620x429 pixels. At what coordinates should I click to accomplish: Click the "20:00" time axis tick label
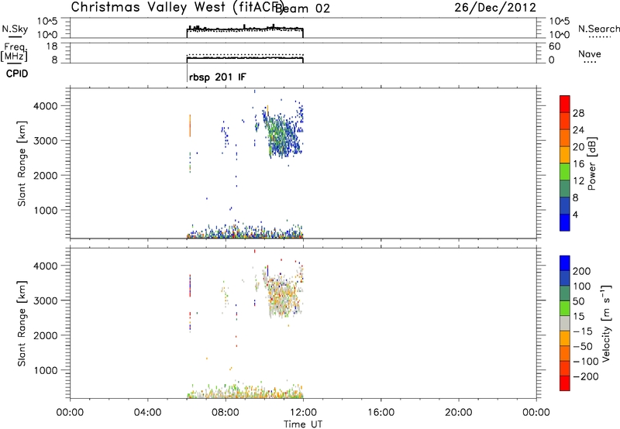pos(459,413)
